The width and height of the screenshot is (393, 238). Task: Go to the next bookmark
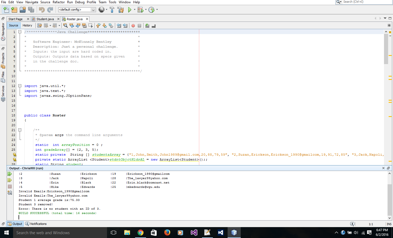(105, 26)
